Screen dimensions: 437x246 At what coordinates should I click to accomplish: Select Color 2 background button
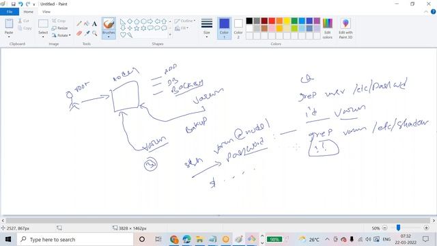[x=238, y=29]
